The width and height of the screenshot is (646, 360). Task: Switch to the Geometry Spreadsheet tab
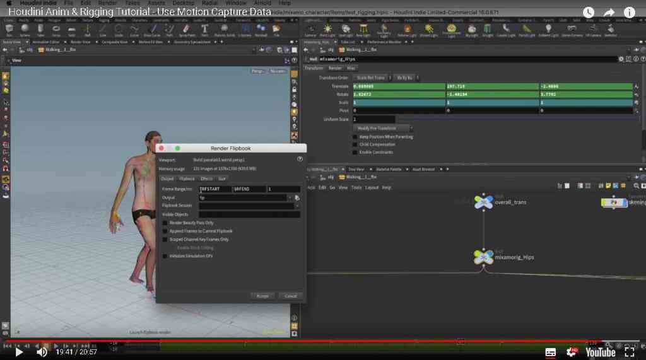(x=192, y=42)
